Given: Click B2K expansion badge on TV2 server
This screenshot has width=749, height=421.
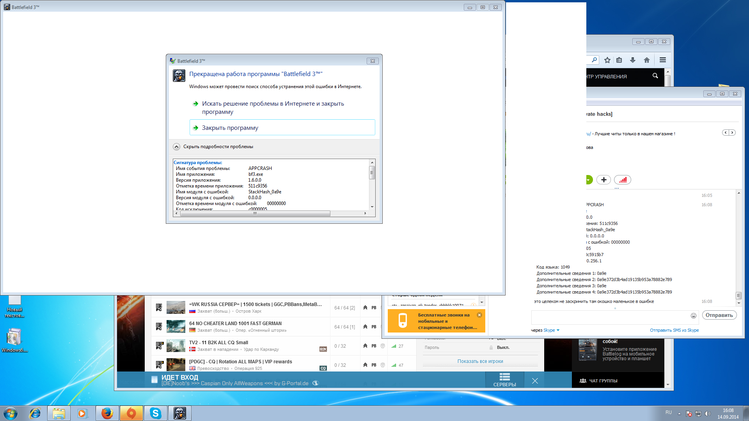Looking at the screenshot, I should tap(323, 349).
